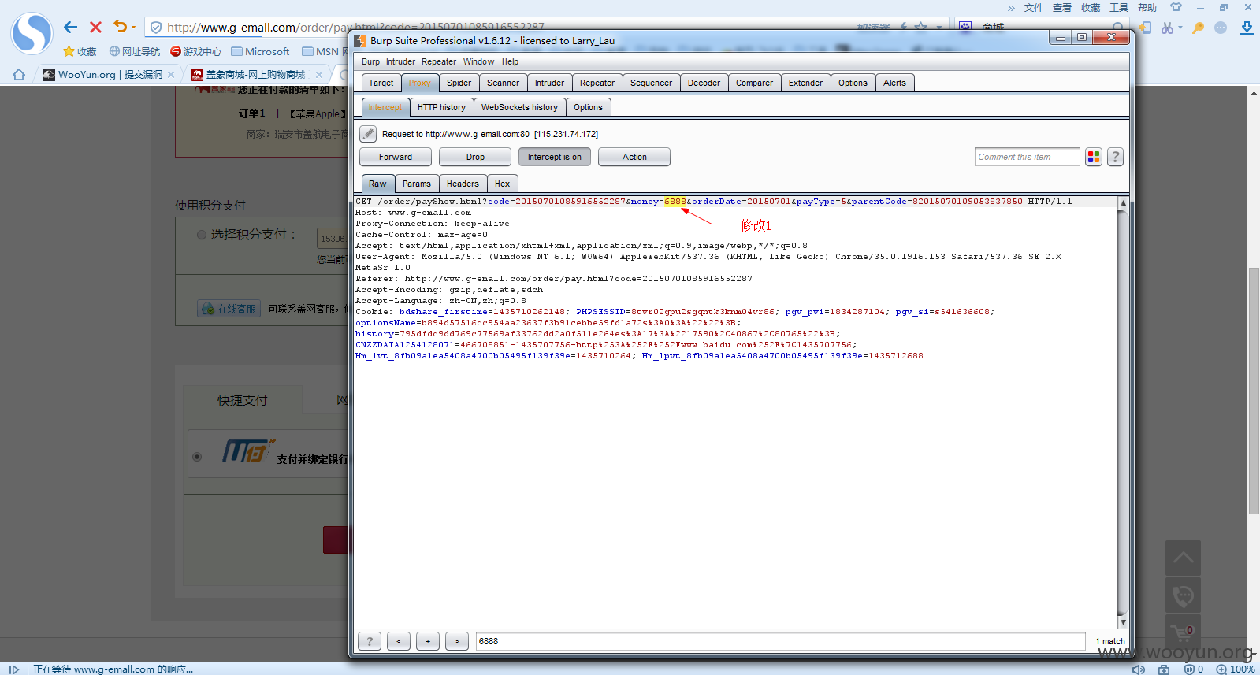The image size is (1260, 675).
Task: Select the 选择积分支付 radio button
Action: click(202, 235)
